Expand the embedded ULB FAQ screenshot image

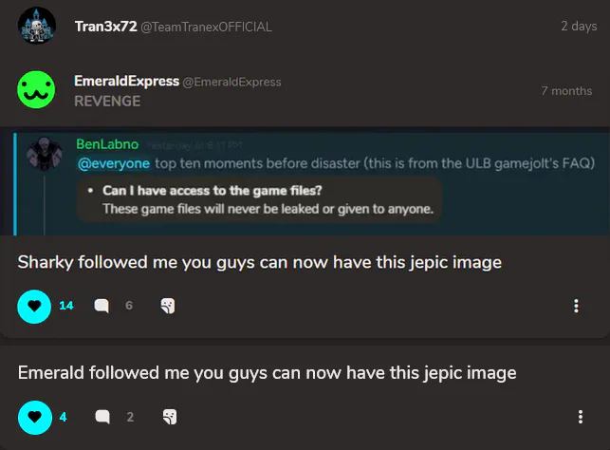tap(305, 181)
